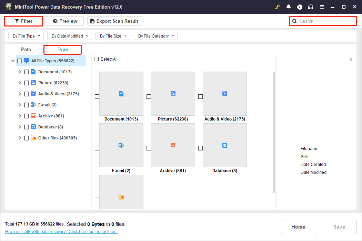
Task: Click the key license icon in title bar
Action: click(278, 7)
